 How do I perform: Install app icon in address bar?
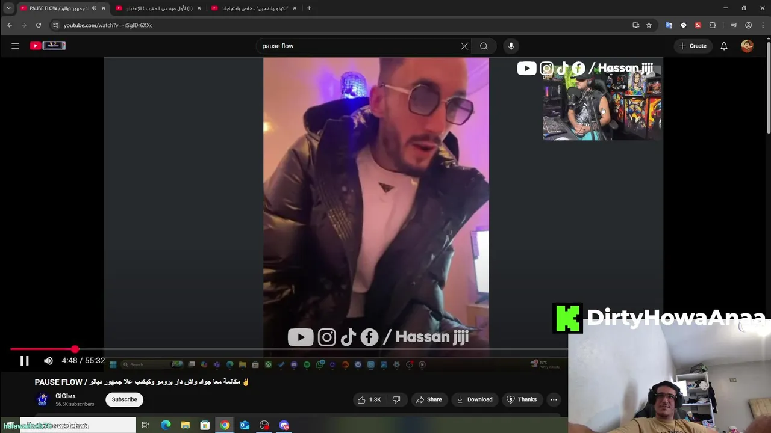(x=635, y=25)
